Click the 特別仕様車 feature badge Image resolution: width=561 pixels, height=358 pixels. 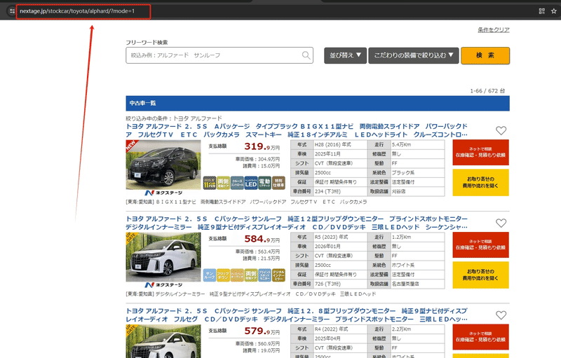pos(278,183)
